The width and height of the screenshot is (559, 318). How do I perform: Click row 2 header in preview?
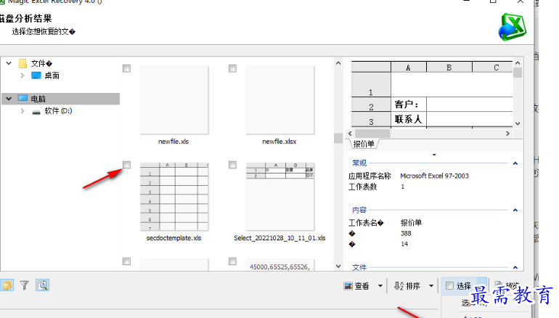(371, 105)
